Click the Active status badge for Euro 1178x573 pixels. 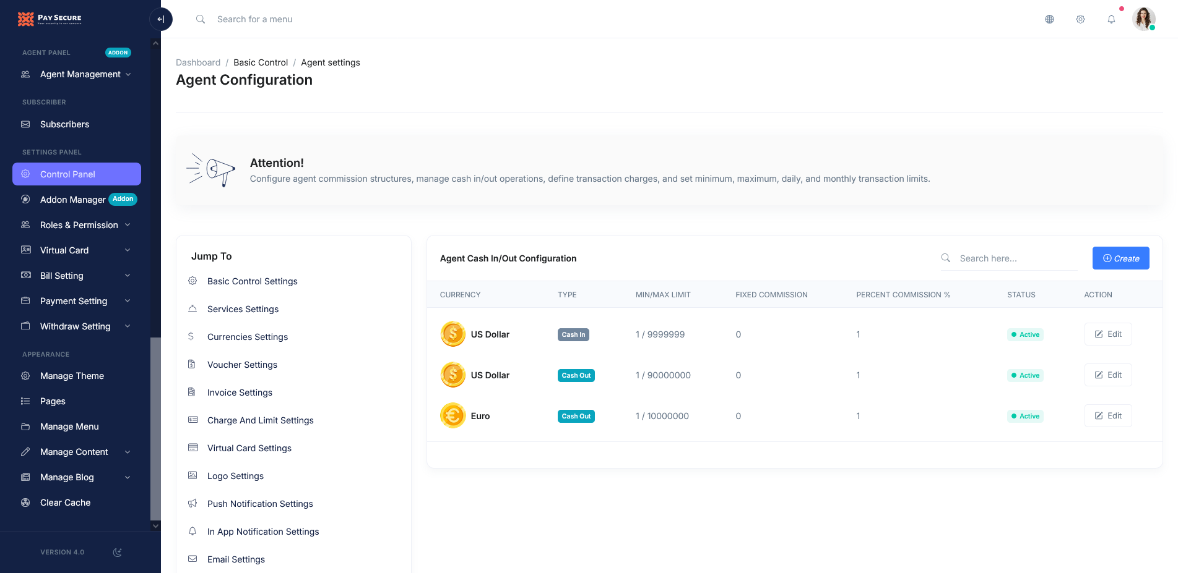click(x=1025, y=416)
